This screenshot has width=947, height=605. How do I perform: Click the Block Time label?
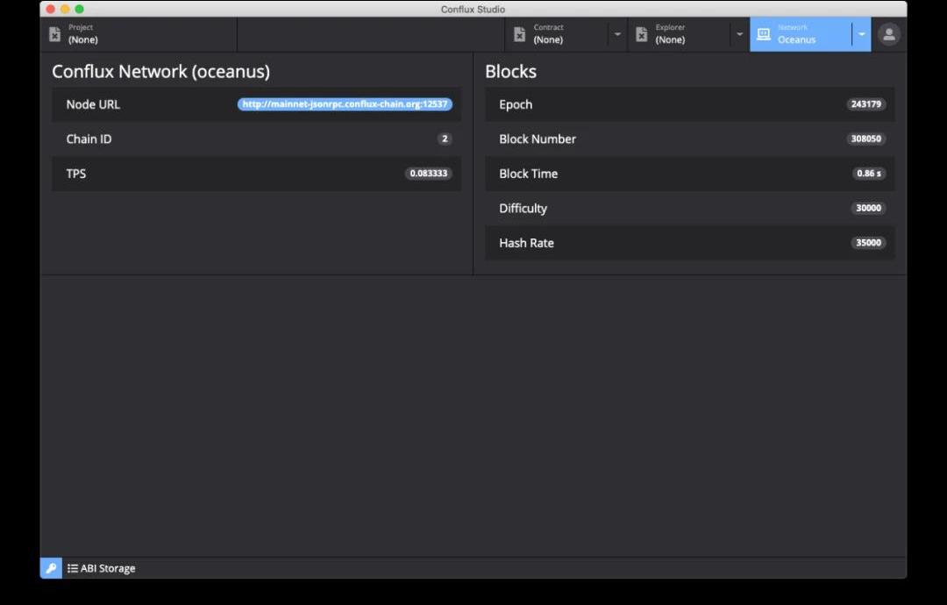point(529,174)
